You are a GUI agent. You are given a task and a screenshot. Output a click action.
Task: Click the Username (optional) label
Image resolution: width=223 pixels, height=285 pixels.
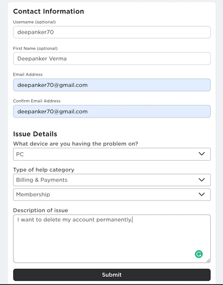click(35, 22)
